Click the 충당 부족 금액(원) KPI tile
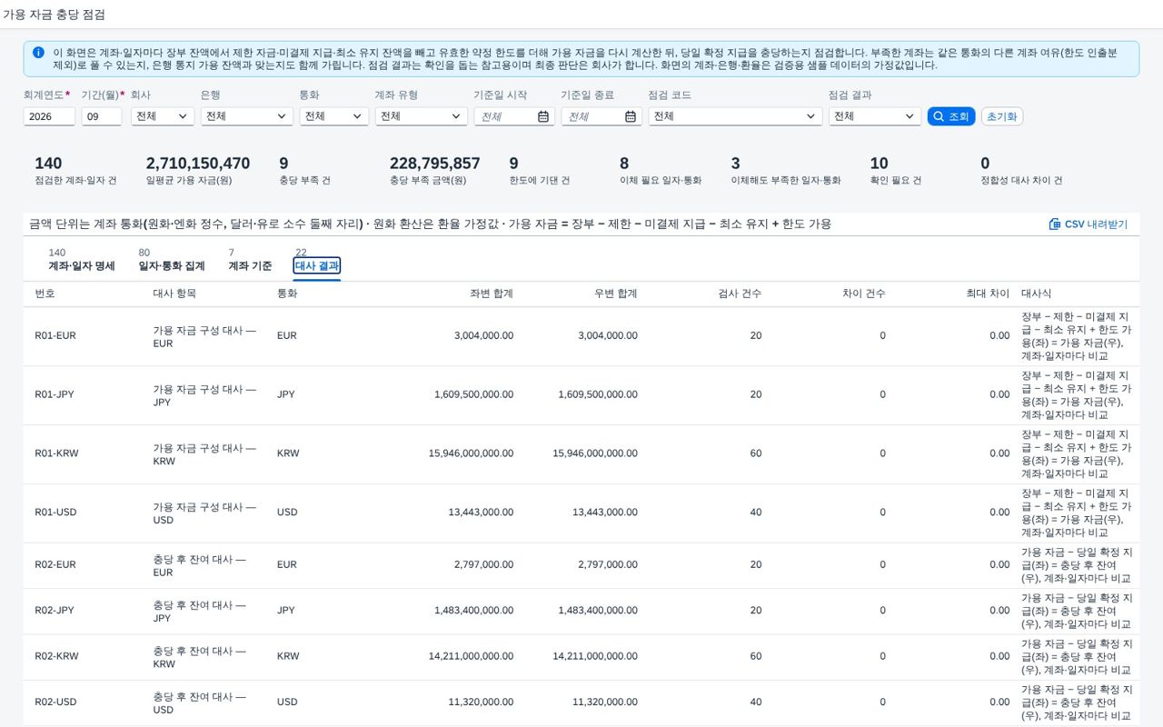The width and height of the screenshot is (1163, 727). click(435, 171)
